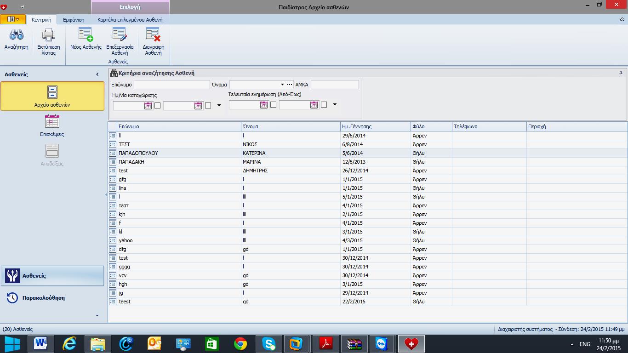The width and height of the screenshot is (628, 353).
Task: Click the Εκτύπωση λίστας printer icon
Action: click(48, 36)
